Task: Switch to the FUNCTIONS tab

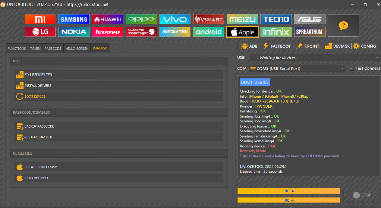Action: [17, 48]
